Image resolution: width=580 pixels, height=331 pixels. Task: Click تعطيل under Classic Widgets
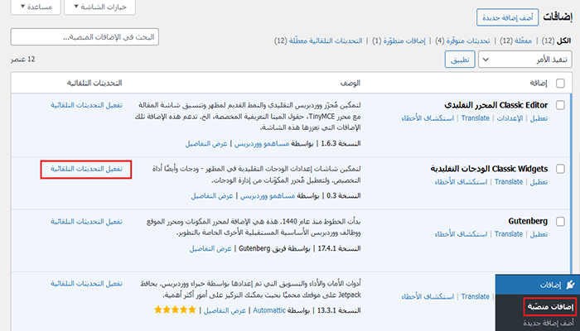click(539, 182)
